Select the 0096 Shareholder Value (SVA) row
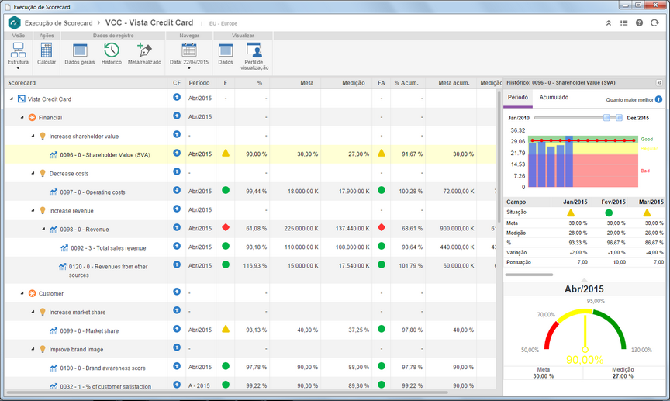This screenshot has height=401, width=670. click(250, 154)
